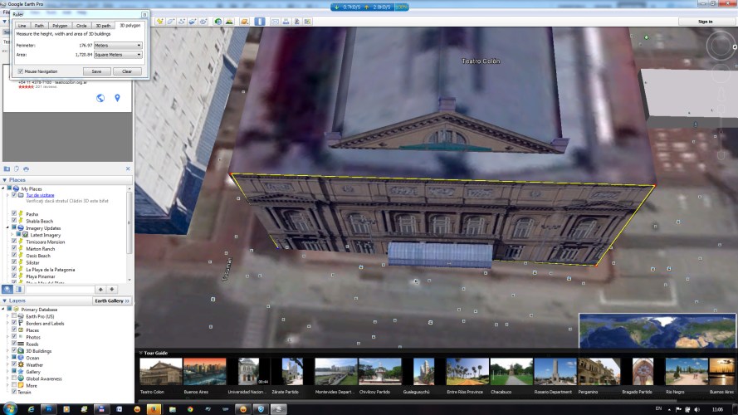
Task: Click the sunlight toolbar icon
Action: click(x=229, y=21)
